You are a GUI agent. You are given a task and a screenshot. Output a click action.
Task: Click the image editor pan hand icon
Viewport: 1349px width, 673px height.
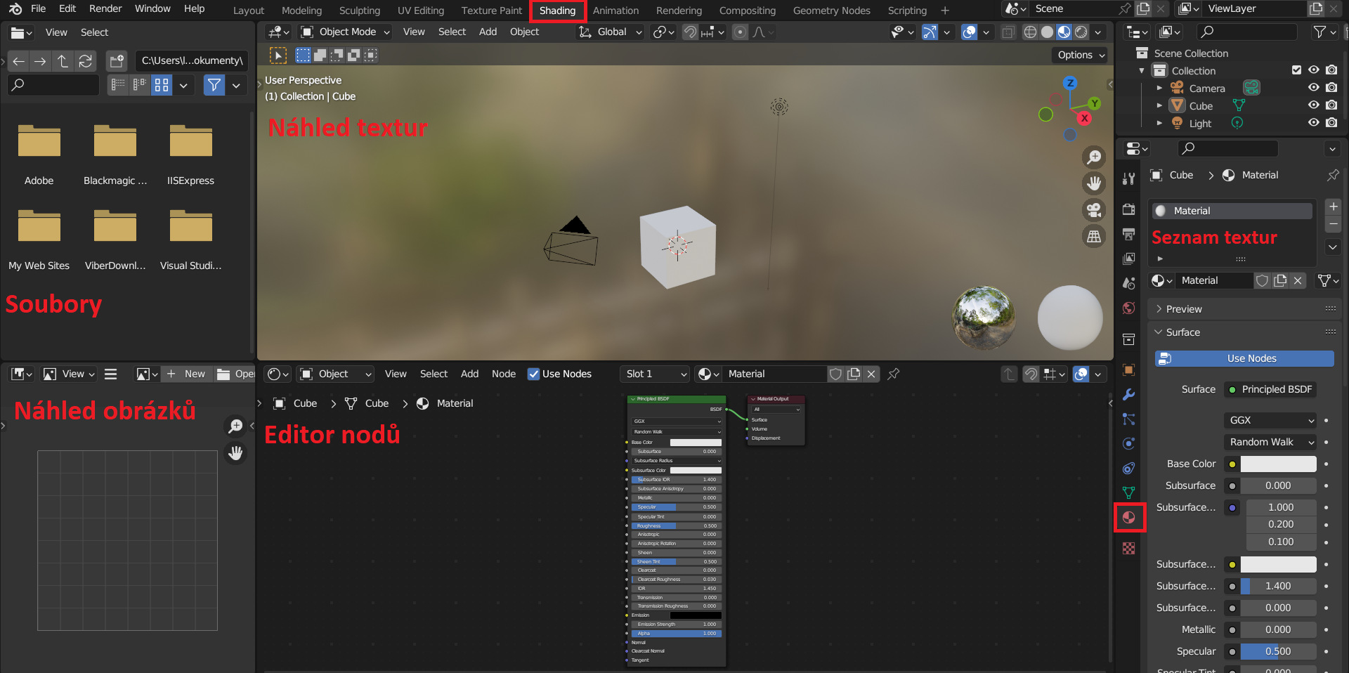[x=235, y=453]
